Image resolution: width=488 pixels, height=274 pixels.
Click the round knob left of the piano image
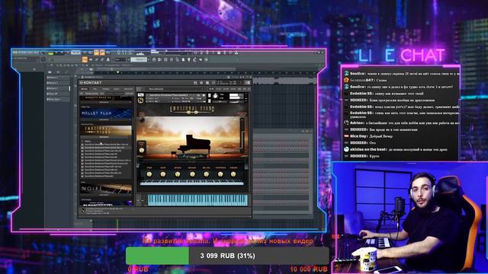[x=142, y=151]
